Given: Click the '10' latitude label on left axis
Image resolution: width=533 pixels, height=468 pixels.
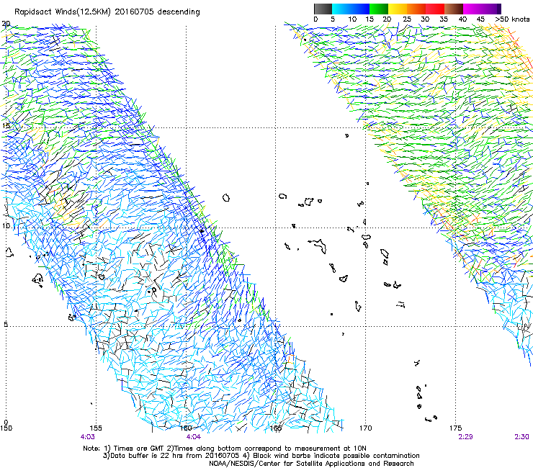Looking at the screenshot, I should [x=6, y=225].
